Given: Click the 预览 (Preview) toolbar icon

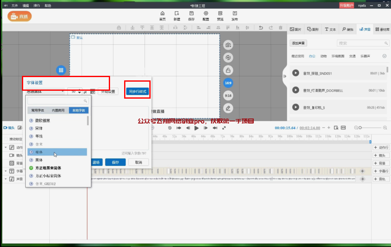Looking at the screenshot, I should tap(220, 16).
